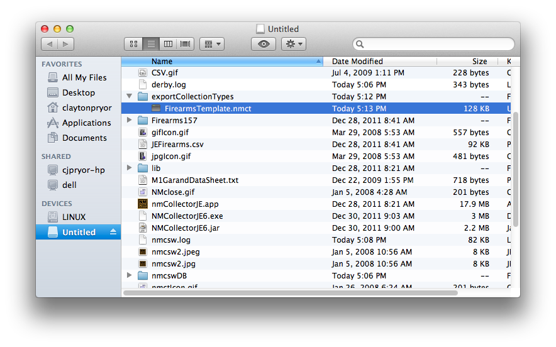This screenshot has width=556, height=347.
Task: Sort files by Size column
Action: pyautogui.click(x=479, y=62)
